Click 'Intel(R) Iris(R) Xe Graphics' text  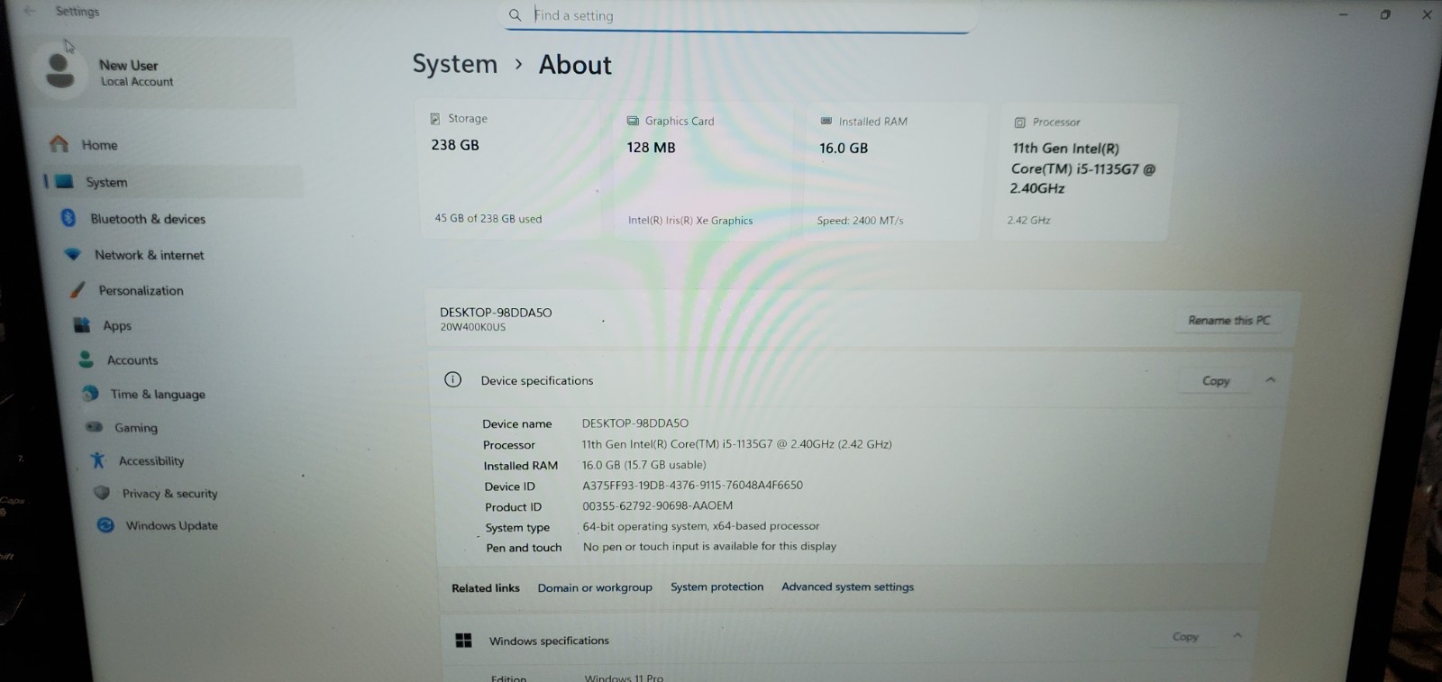[x=690, y=221]
